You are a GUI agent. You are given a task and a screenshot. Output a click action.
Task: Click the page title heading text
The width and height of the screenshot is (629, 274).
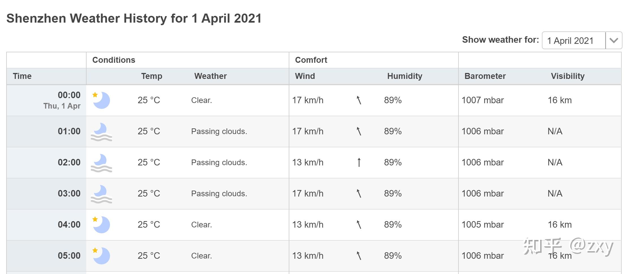point(134,18)
